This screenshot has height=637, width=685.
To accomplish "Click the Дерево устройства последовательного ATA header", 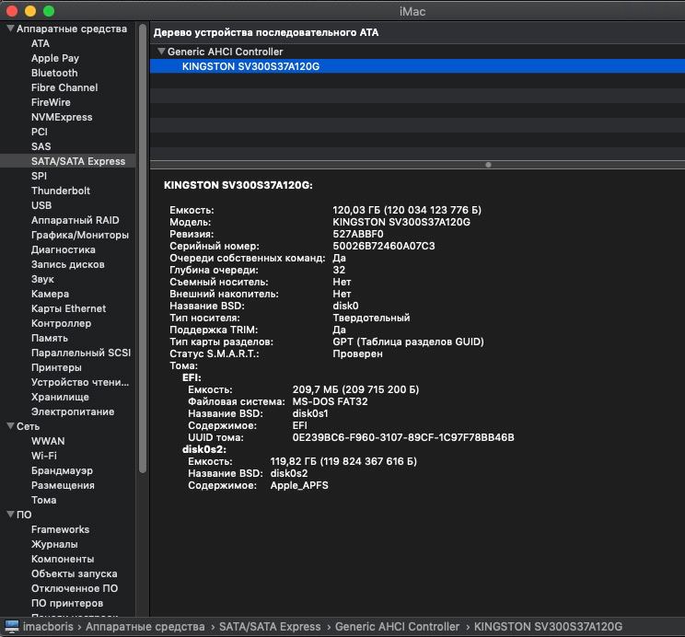I will [265, 32].
